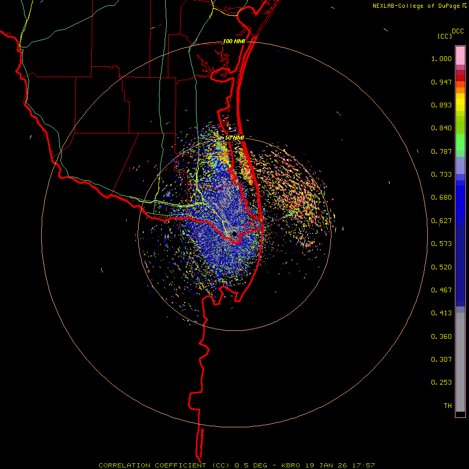Select the 0.840 scale value

441,128
